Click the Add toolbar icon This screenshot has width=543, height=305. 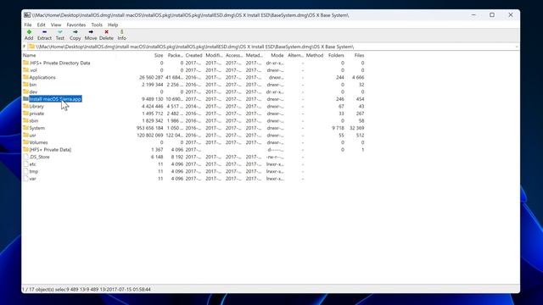click(x=29, y=32)
